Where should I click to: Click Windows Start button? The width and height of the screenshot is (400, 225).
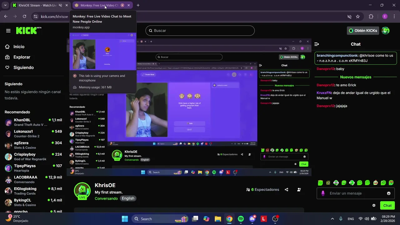click(125, 219)
